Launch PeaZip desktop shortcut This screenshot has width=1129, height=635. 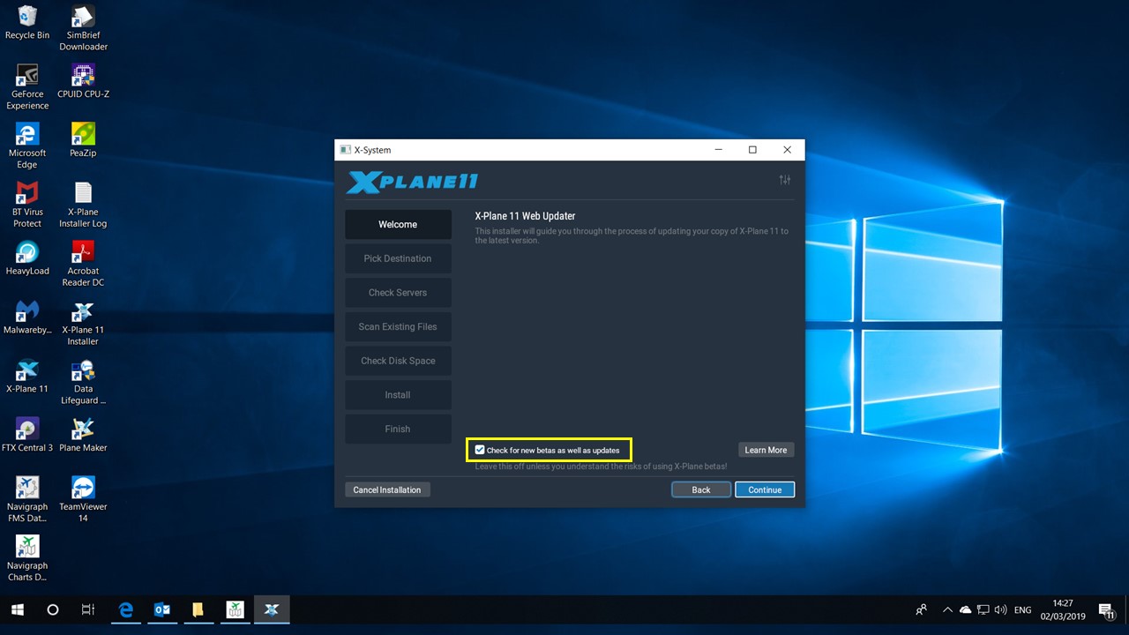83,140
